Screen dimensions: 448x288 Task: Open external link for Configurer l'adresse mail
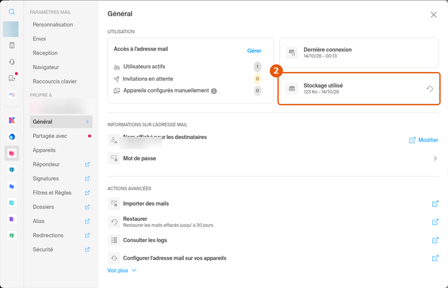click(435, 258)
